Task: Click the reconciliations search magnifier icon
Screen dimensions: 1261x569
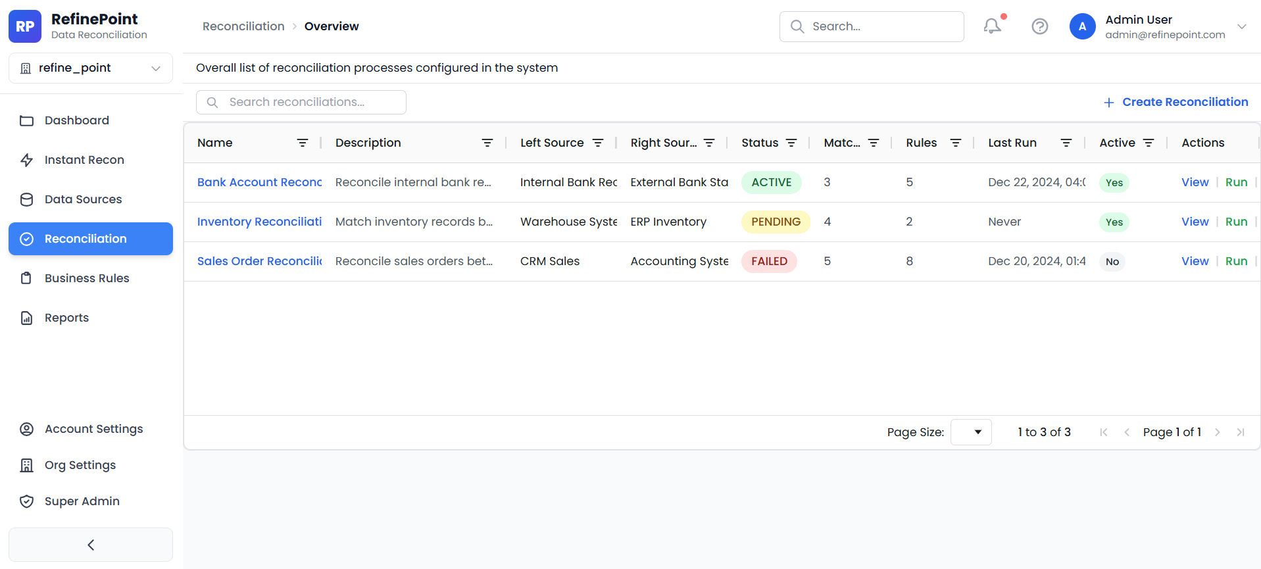Action: click(x=212, y=103)
